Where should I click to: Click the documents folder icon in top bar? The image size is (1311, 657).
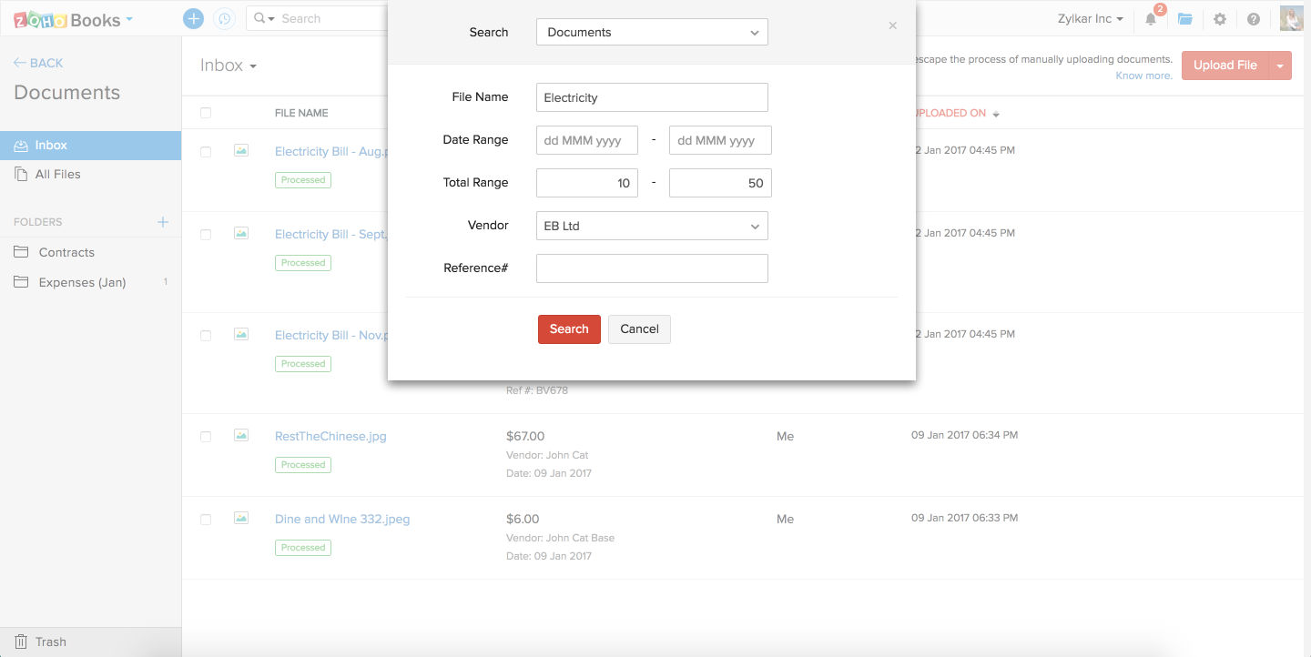click(1184, 18)
